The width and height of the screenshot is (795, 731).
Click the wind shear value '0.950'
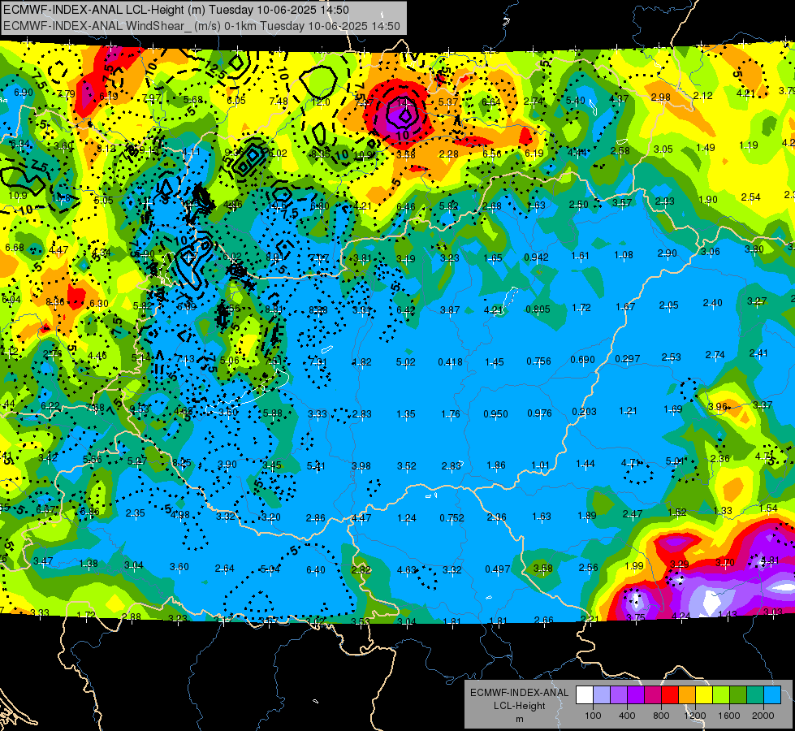point(495,414)
